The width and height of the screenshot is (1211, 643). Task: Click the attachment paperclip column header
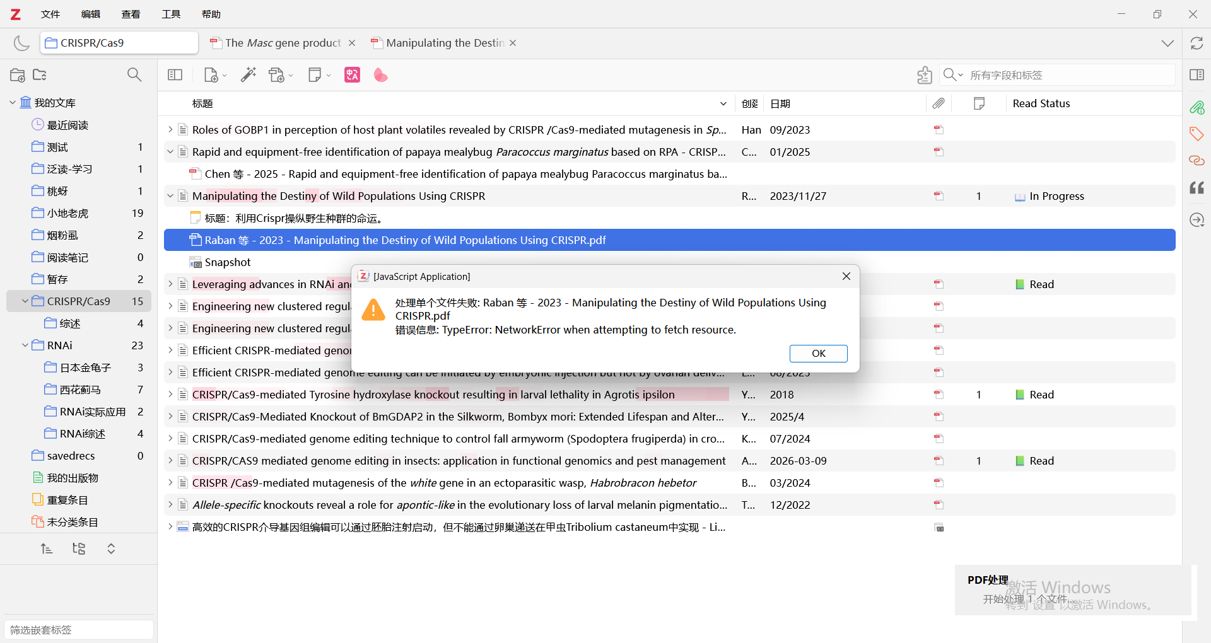click(939, 103)
